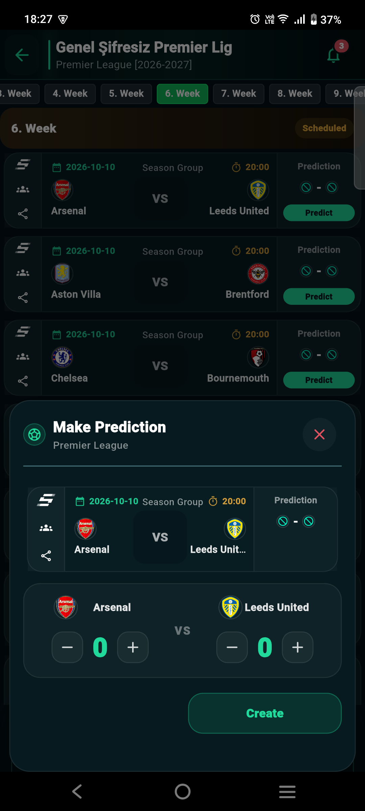Select the 4. Week tab
Image resolution: width=365 pixels, height=811 pixels.
[x=70, y=94]
